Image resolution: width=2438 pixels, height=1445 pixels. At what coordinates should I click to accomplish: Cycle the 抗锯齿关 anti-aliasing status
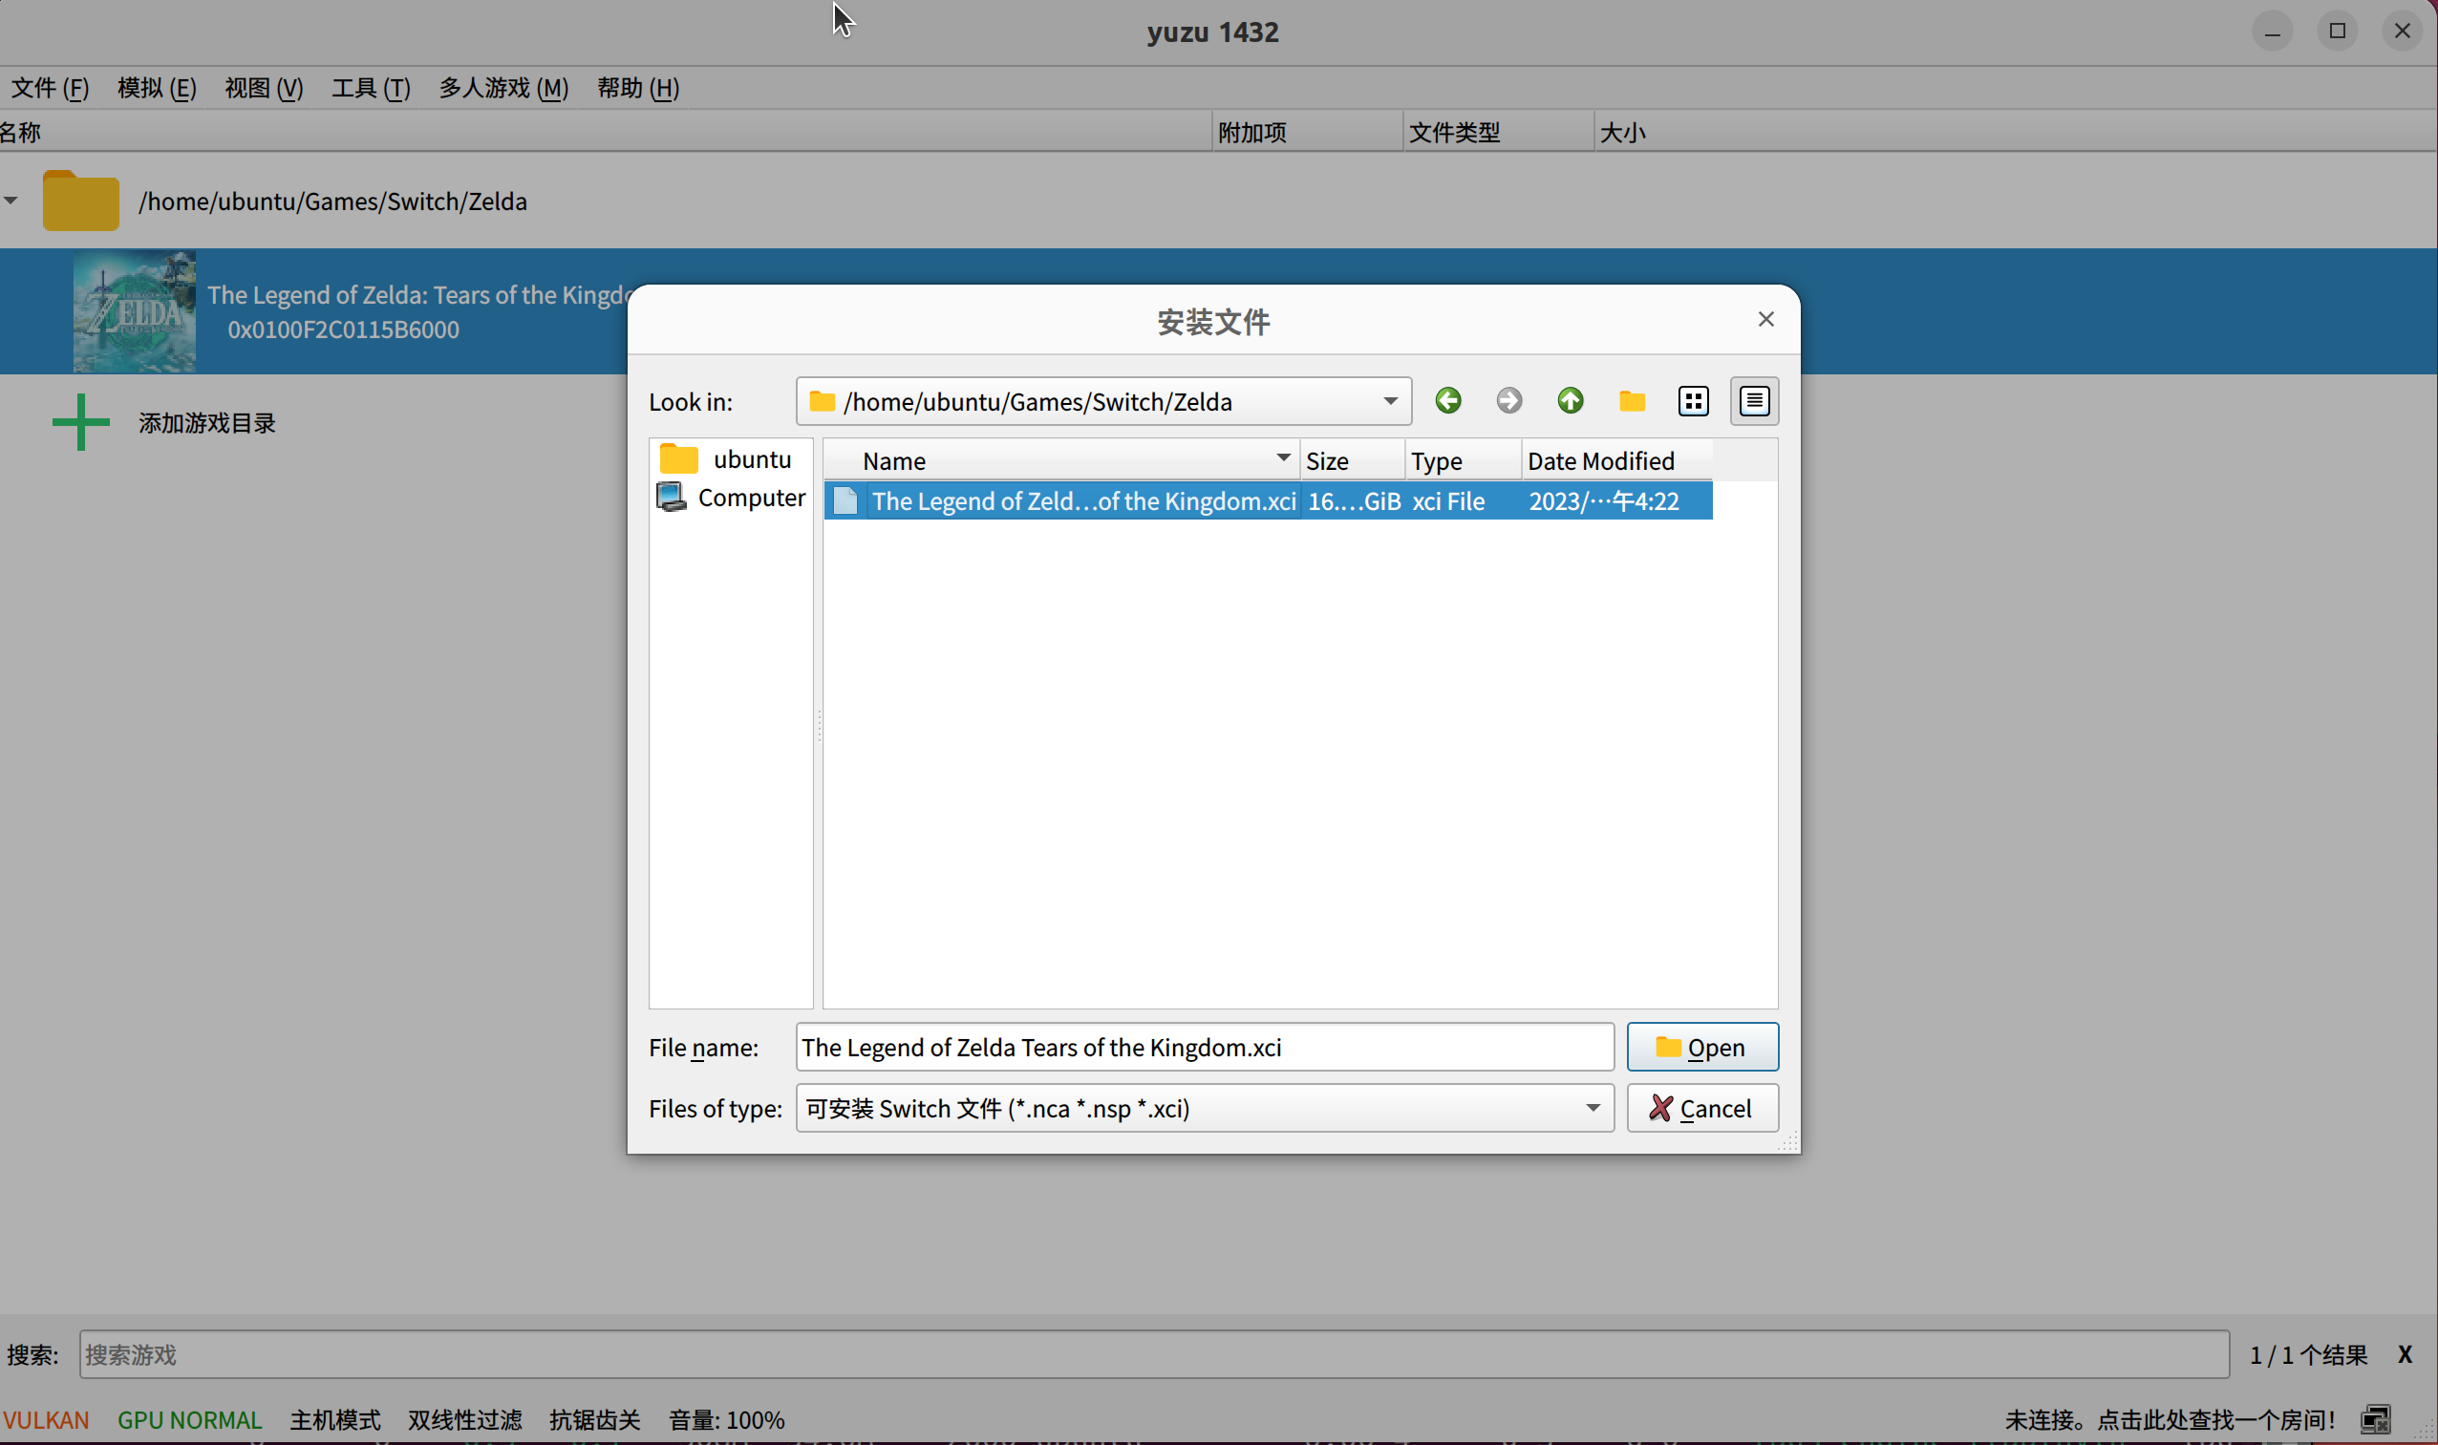click(595, 1419)
